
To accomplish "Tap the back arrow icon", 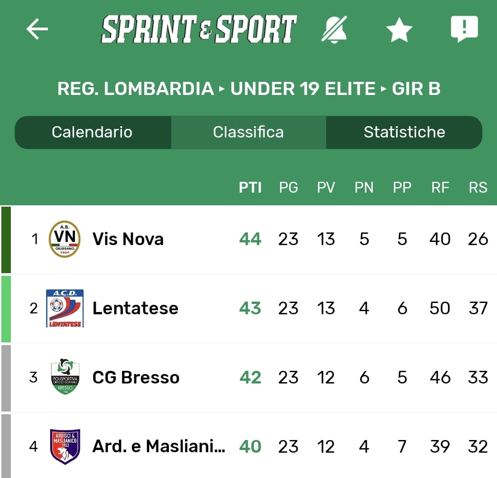I will click(x=37, y=29).
